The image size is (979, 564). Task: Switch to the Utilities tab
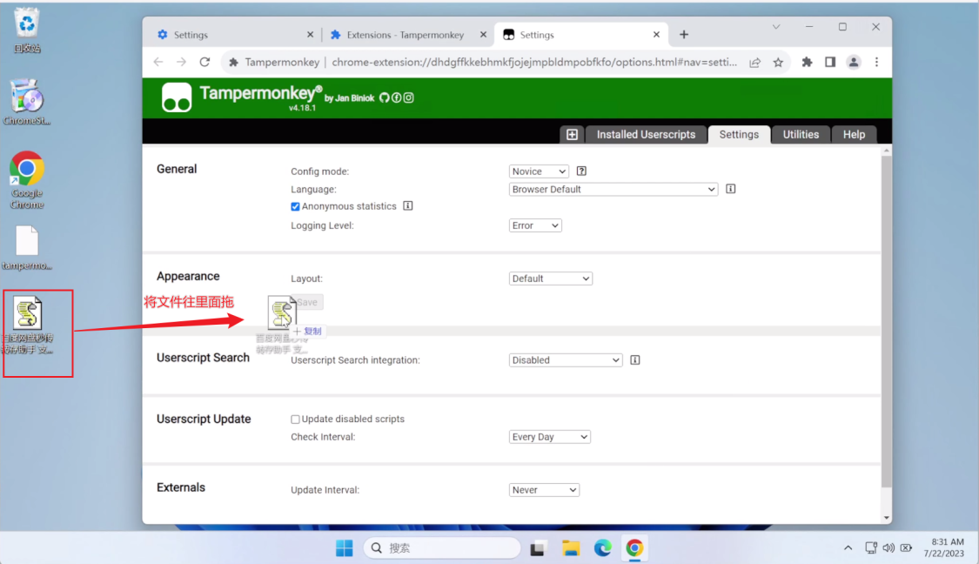[x=801, y=134]
